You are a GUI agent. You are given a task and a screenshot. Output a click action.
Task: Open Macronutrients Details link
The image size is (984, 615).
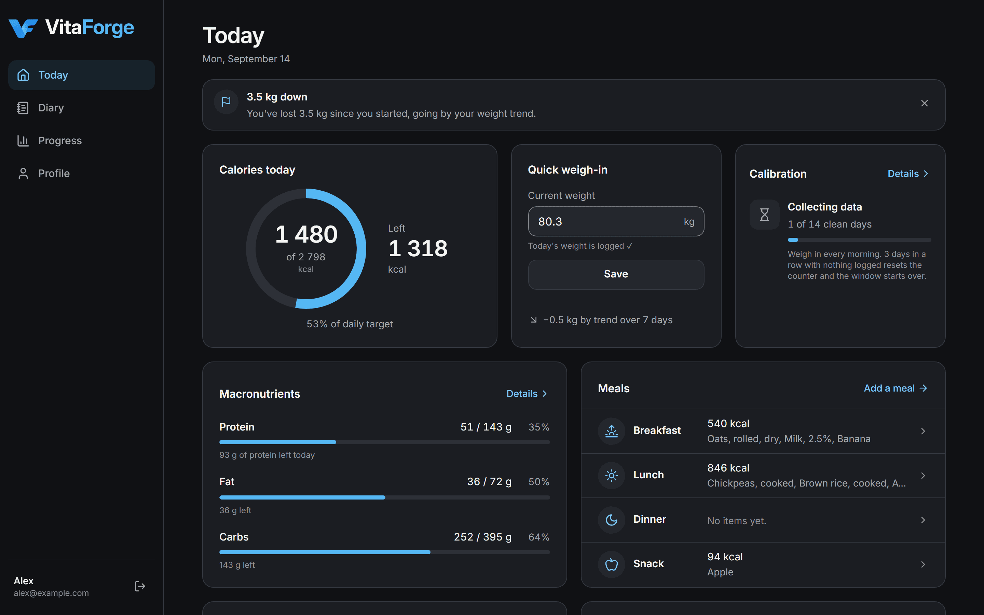tap(527, 394)
